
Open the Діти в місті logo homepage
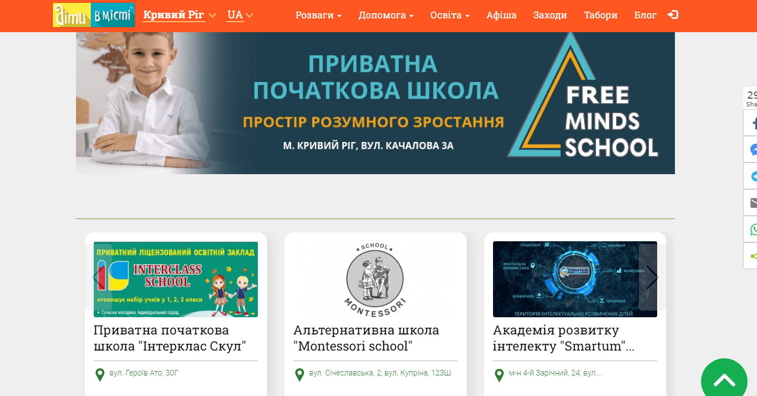tap(94, 15)
